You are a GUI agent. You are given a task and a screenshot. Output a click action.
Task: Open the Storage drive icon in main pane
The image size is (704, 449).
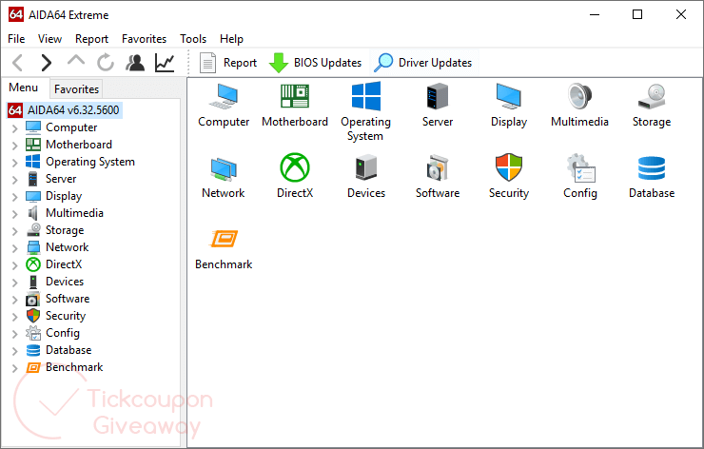tap(652, 96)
